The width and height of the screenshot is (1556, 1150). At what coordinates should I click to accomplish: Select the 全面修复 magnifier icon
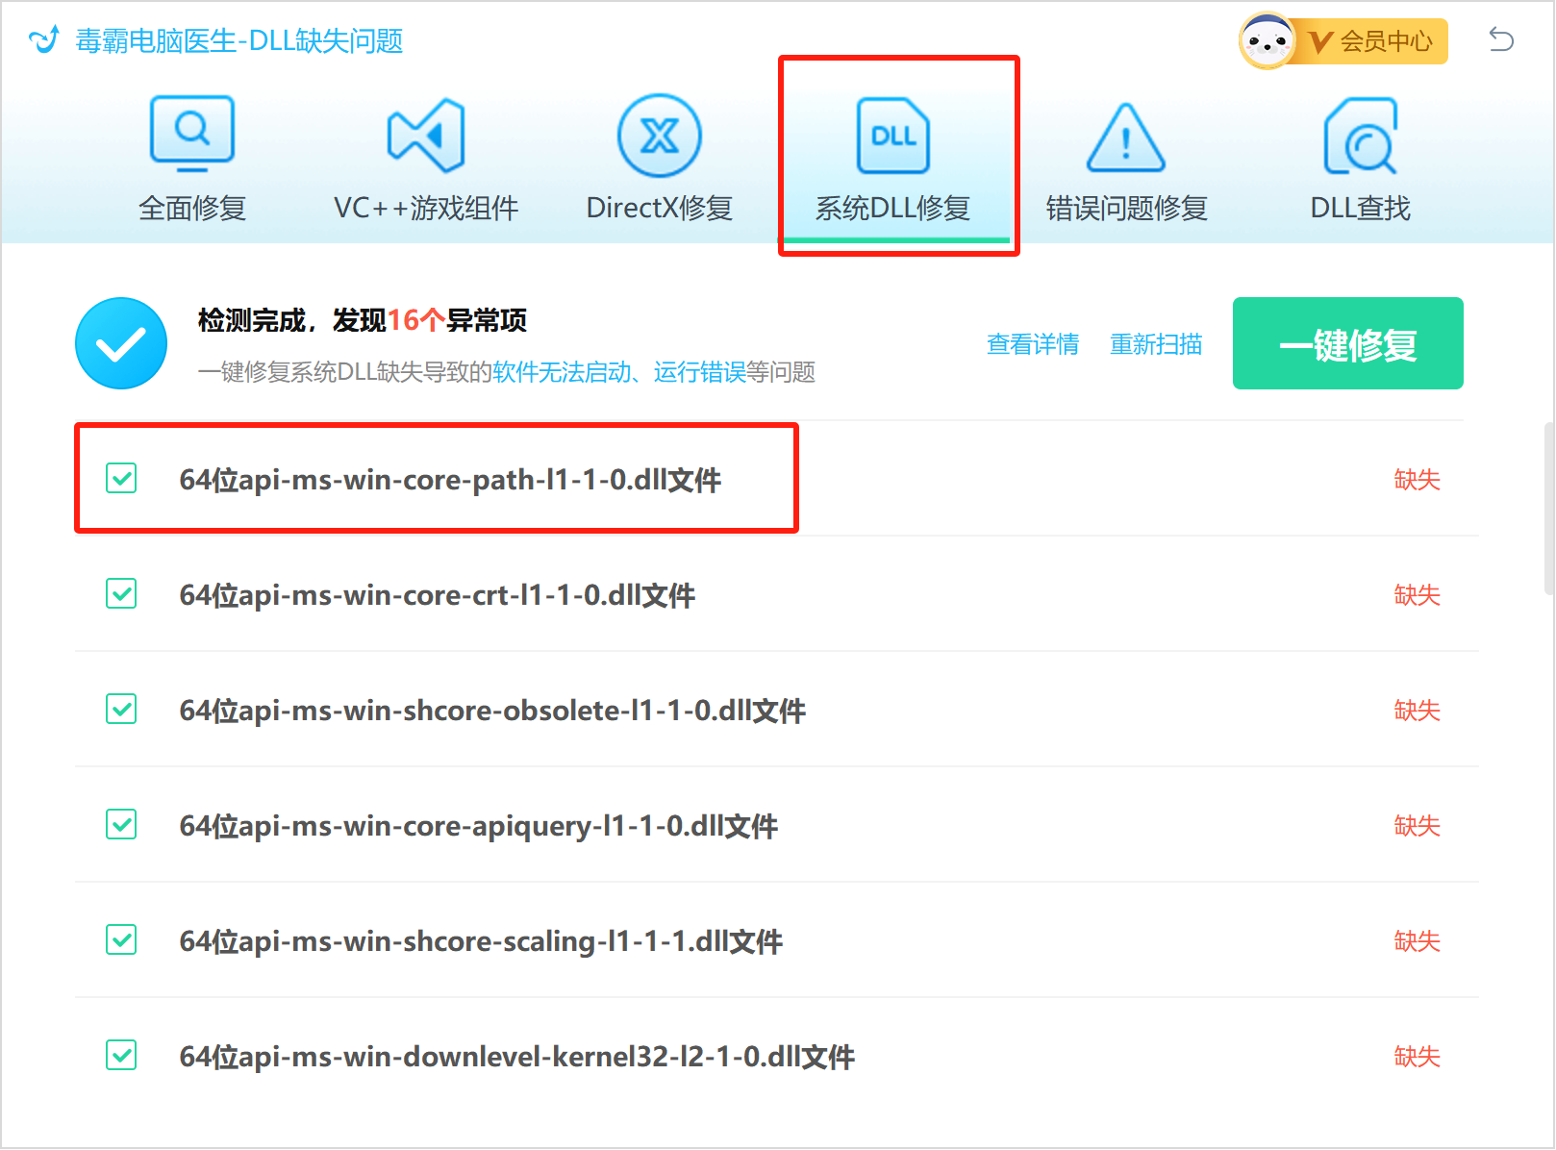point(191,132)
